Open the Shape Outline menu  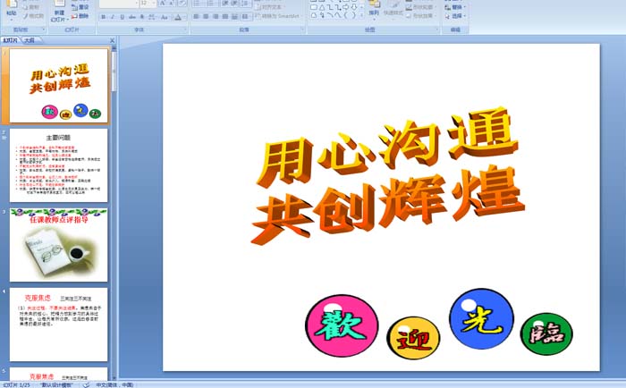(420, 7)
